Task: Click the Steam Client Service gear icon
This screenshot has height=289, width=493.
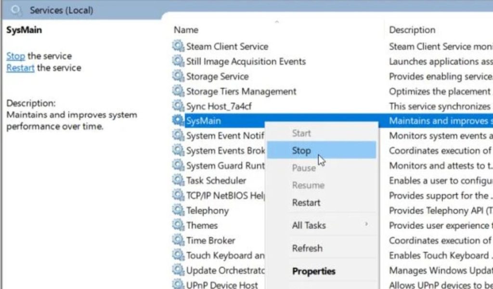Action: point(178,47)
